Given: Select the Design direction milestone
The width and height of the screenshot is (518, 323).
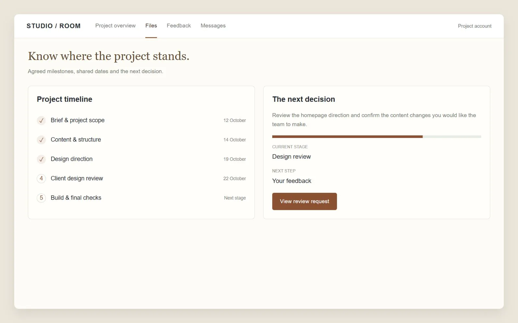Looking at the screenshot, I should [x=141, y=159].
